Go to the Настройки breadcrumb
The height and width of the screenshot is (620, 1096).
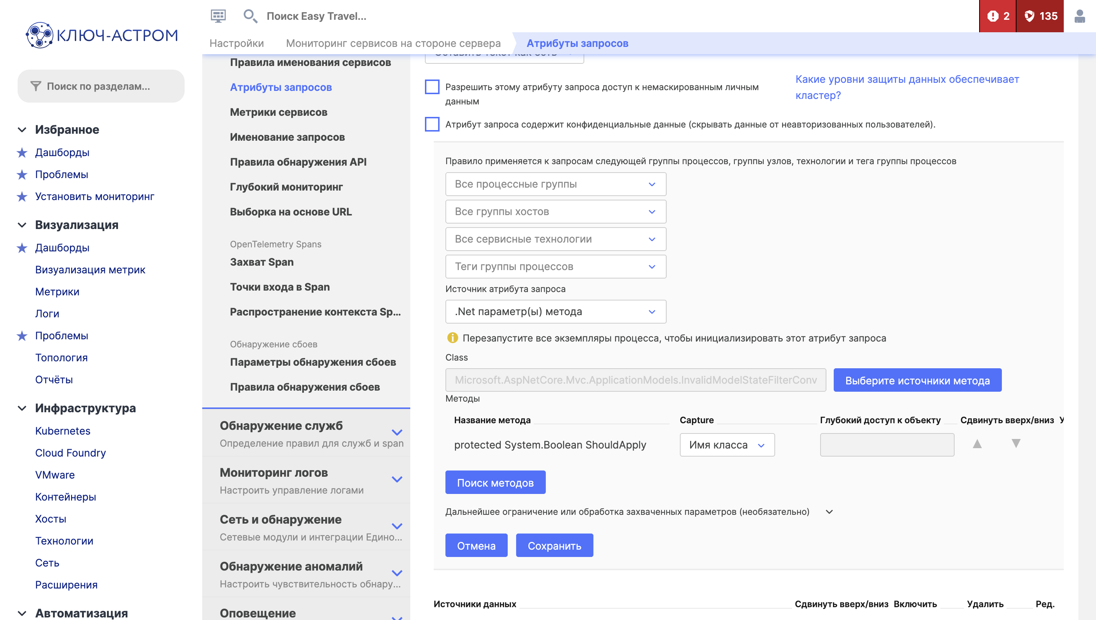point(237,44)
